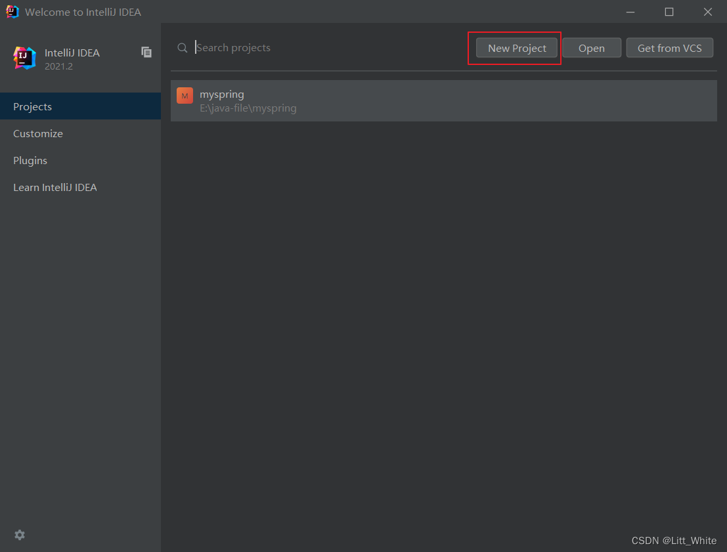Screen dimensions: 727x552
Task: Click Get from VCS button
Action: point(669,48)
